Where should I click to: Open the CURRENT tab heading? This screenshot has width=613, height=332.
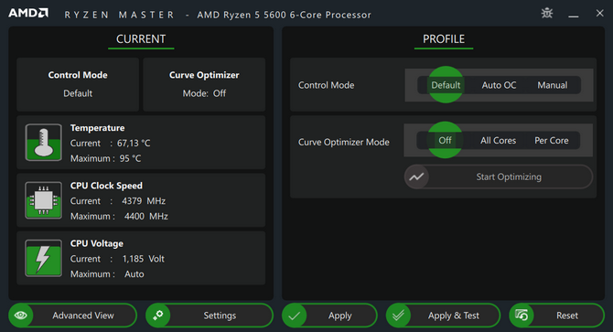(141, 39)
